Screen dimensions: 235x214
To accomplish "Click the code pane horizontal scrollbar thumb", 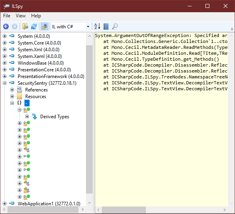I will click(x=124, y=210).
